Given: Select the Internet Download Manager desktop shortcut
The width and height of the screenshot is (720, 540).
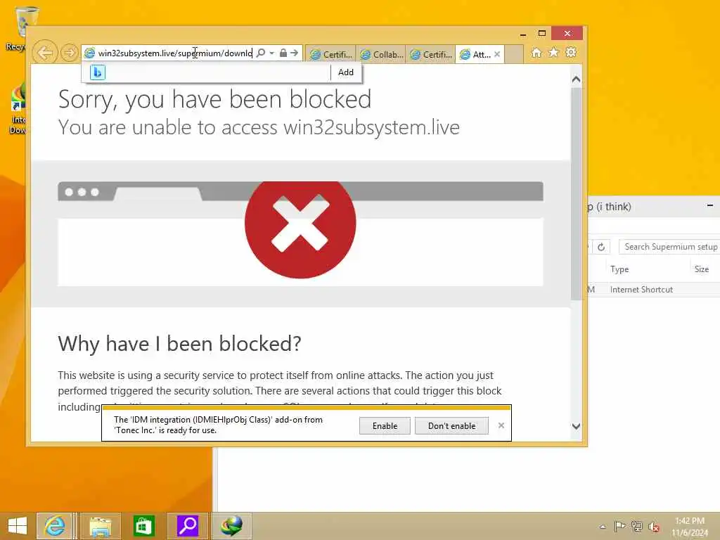Looking at the screenshot, I should point(18,109).
